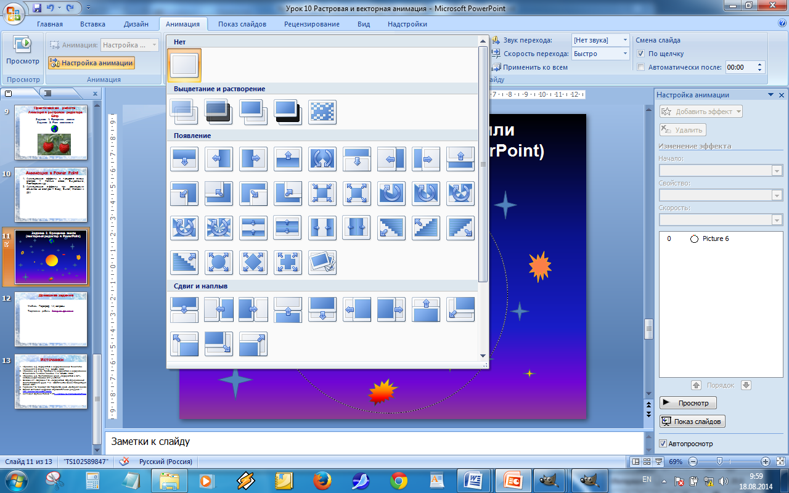Click Просмотр play button in animation pane
This screenshot has width=789, height=493.
tap(688, 403)
